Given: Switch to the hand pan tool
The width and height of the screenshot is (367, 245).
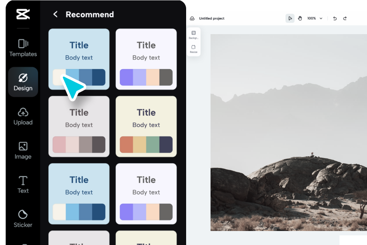Looking at the screenshot, I should pos(300,18).
